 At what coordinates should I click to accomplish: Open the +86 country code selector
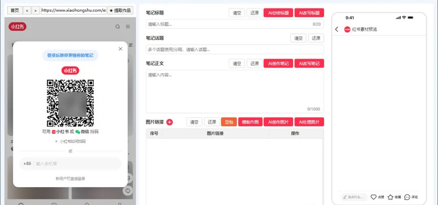[27, 164]
